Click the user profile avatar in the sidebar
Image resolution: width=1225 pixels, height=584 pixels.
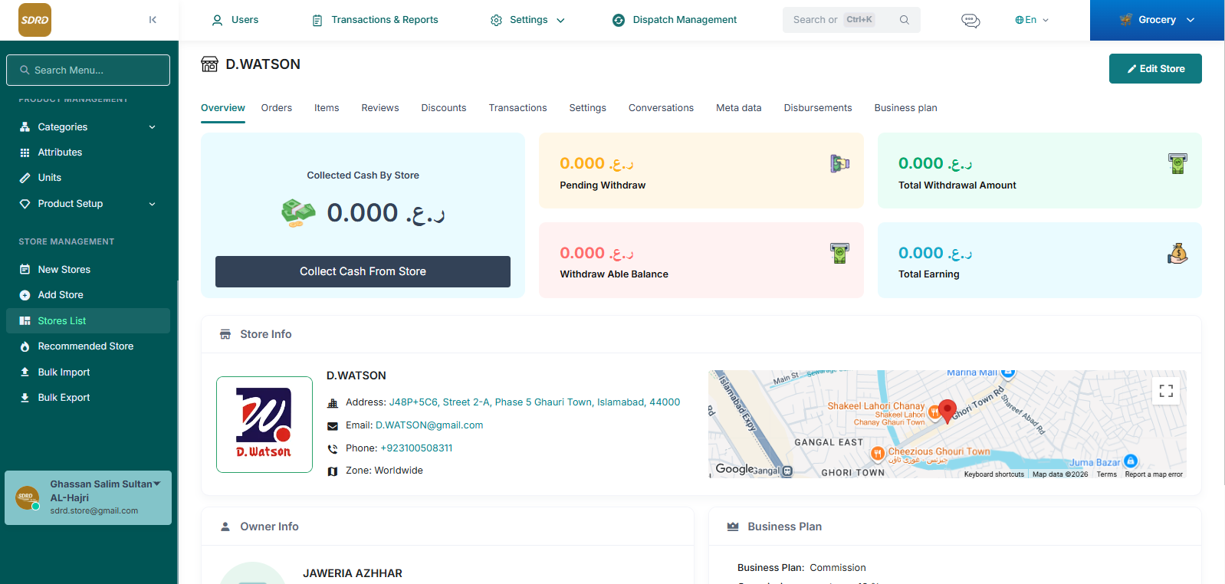[28, 498]
